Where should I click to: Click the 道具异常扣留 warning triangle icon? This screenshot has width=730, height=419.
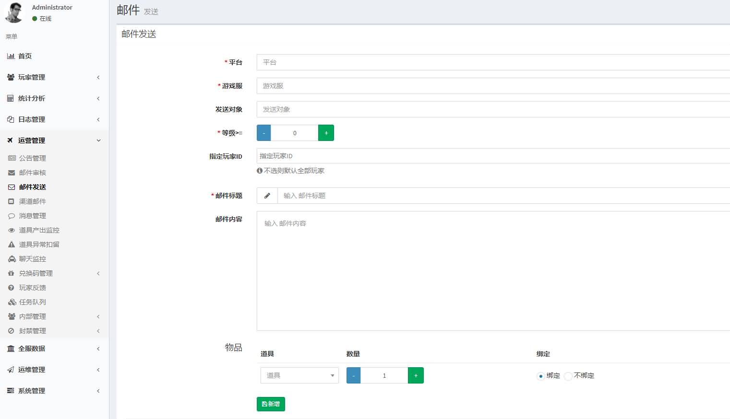(x=12, y=244)
